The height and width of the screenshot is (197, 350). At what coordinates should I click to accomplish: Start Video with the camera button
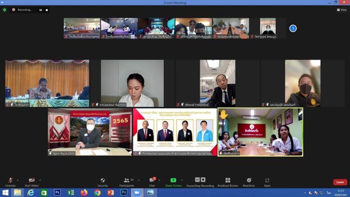(x=32, y=181)
